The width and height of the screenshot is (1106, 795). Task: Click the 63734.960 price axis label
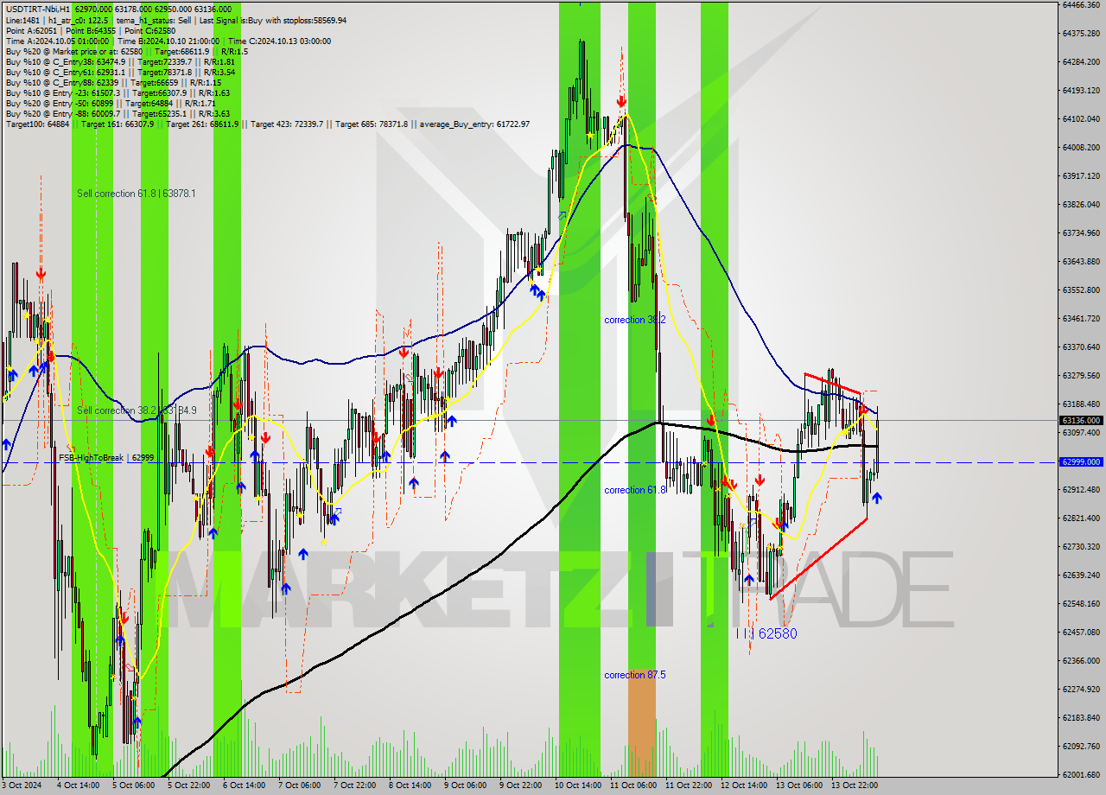coord(1080,232)
